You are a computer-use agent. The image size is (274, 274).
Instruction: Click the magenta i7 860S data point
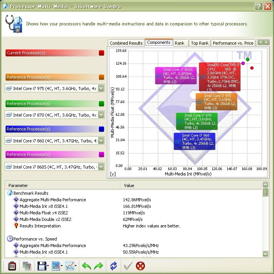[243, 63]
